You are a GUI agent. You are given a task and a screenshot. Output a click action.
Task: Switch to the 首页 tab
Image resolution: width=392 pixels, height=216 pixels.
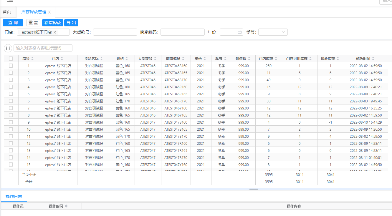click(x=7, y=12)
